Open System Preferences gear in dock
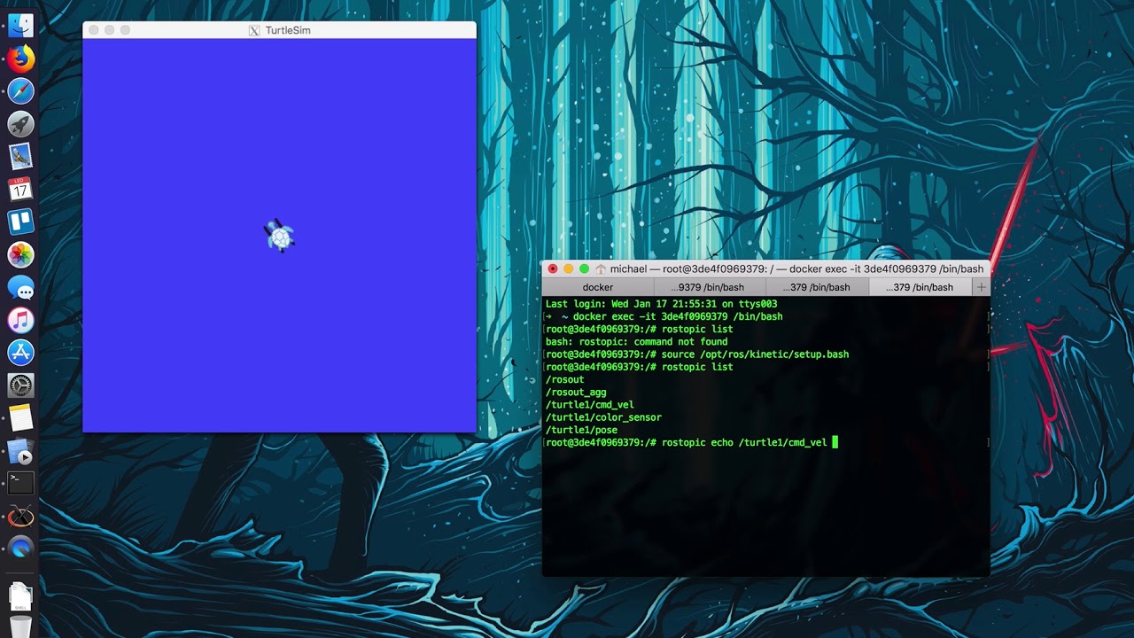 [x=20, y=385]
